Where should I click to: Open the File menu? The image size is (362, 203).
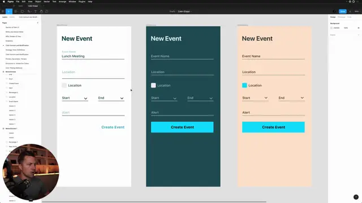pos(18,1)
